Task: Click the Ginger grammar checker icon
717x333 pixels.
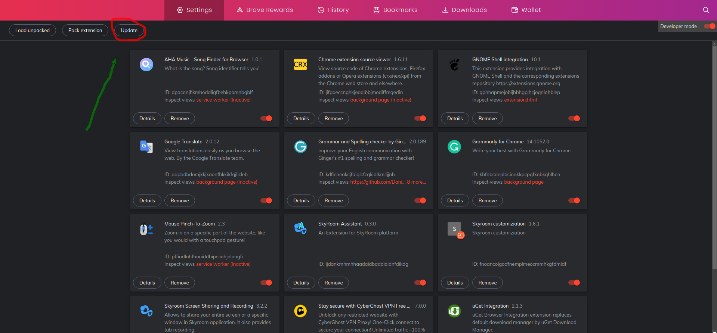Action: click(300, 147)
